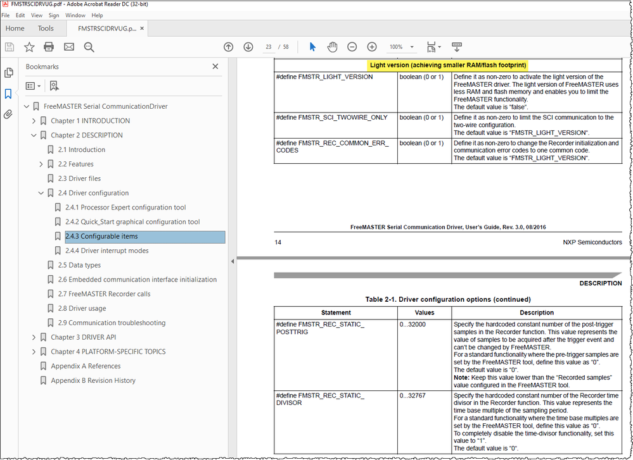The width and height of the screenshot is (633, 460).
Task: Collapse the navigation pane arrow
Action: click(x=233, y=261)
